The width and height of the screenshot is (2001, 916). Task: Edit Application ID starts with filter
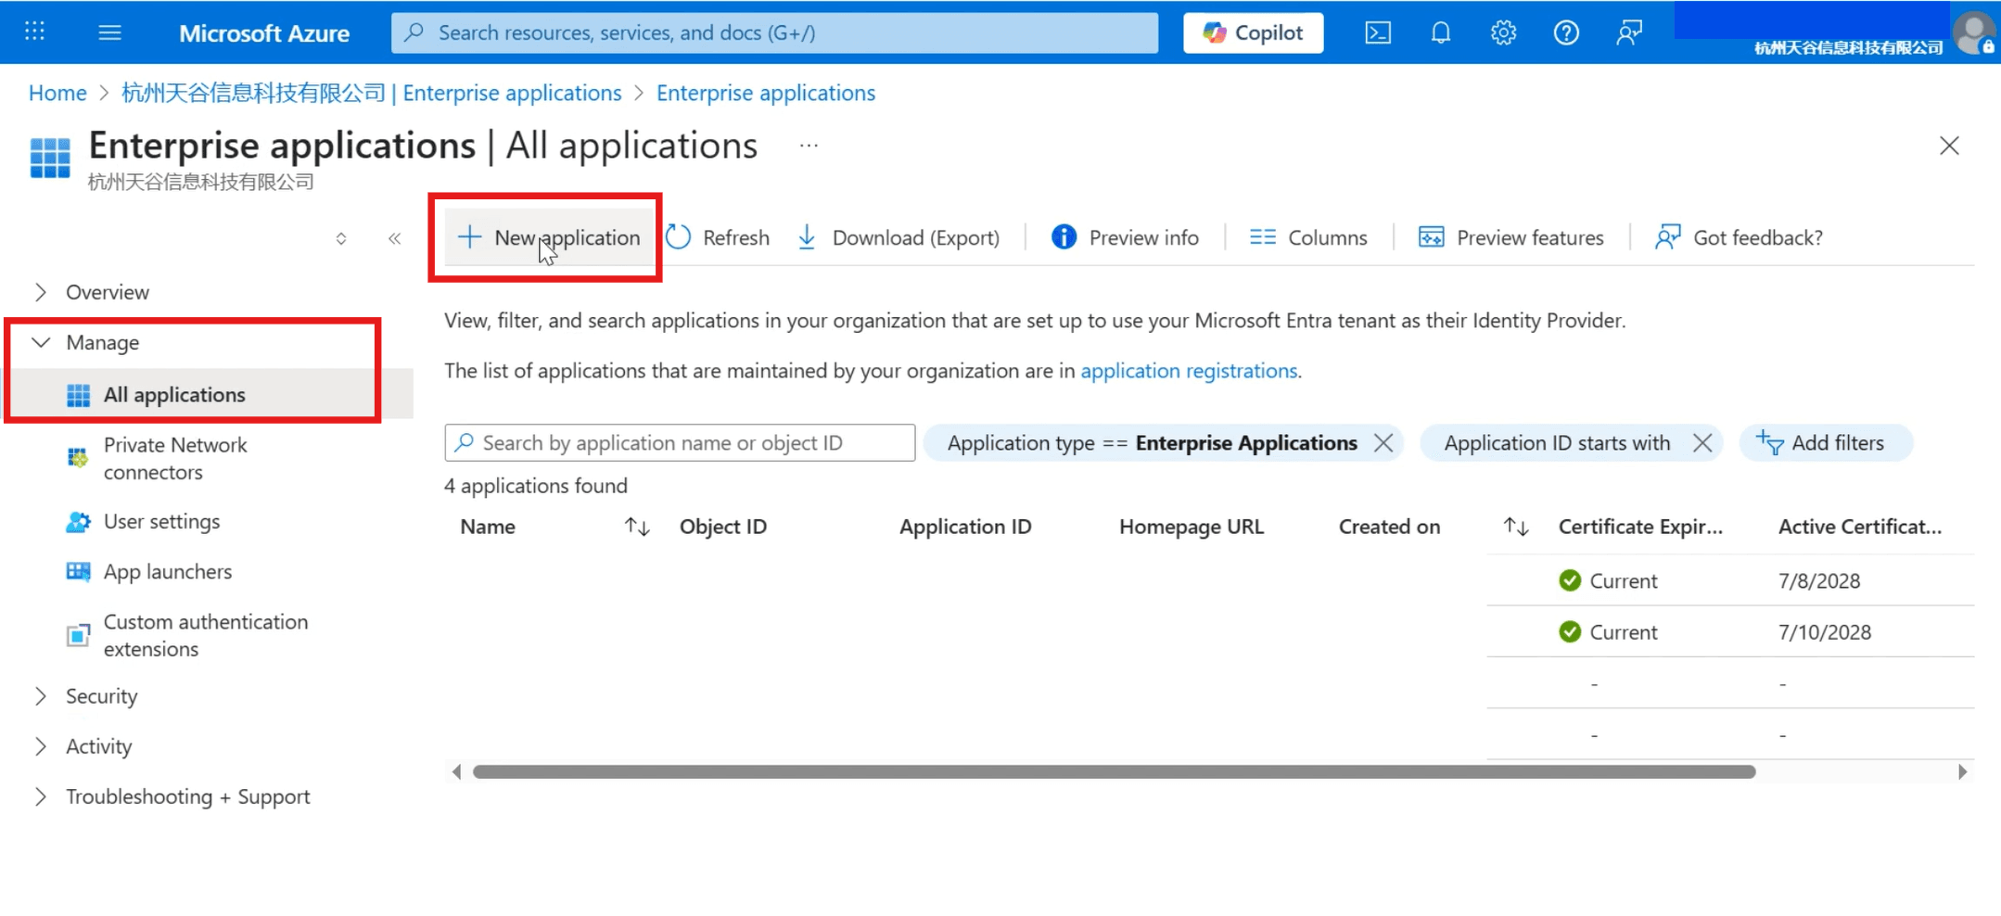1557,443
